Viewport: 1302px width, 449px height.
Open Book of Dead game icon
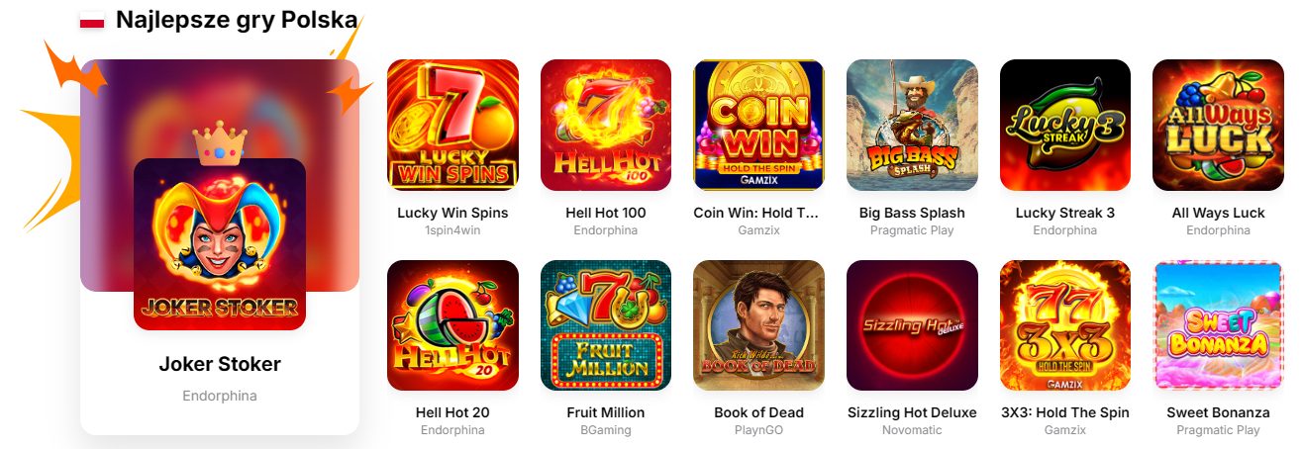[758, 325]
